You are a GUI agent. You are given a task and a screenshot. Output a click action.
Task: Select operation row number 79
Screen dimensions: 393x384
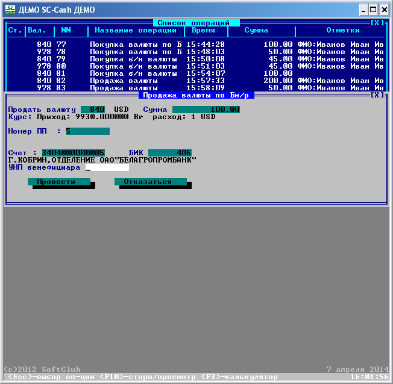[x=196, y=59]
